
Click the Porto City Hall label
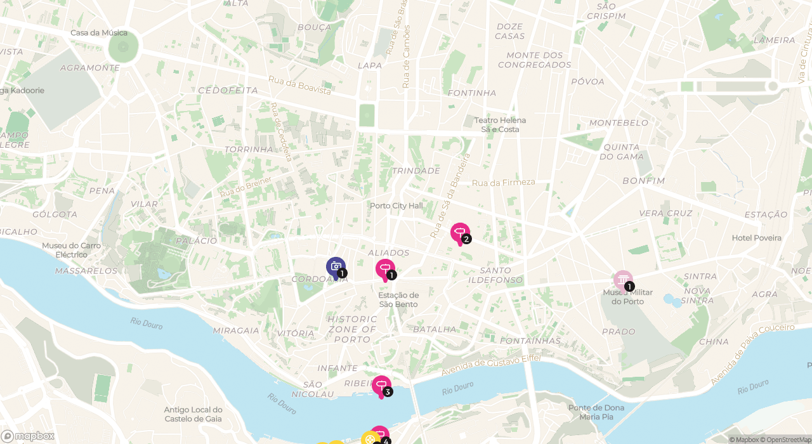(x=396, y=206)
